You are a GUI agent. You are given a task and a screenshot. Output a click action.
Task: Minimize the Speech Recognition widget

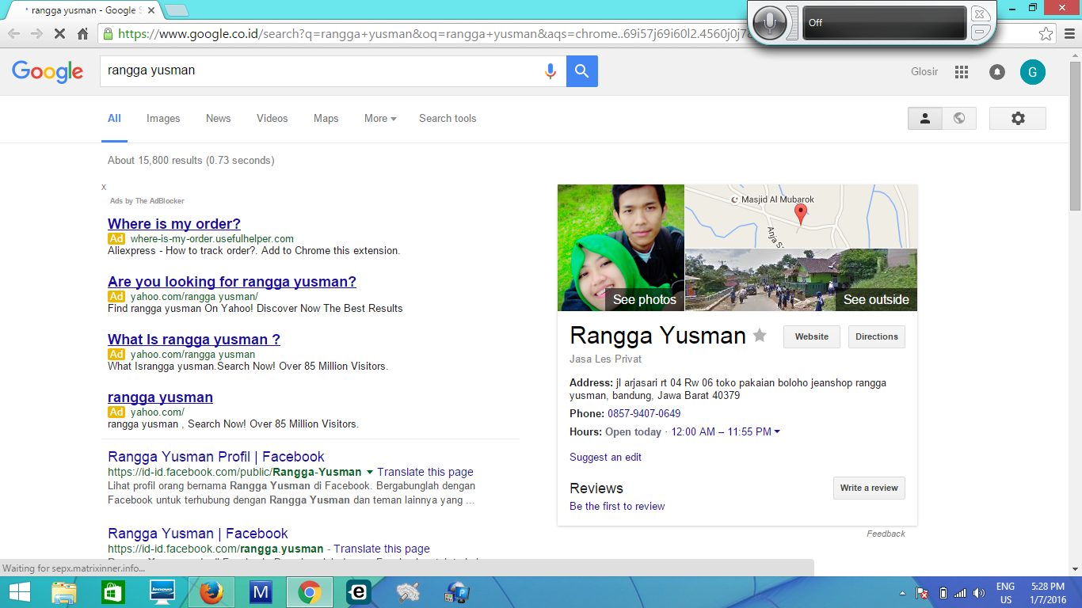pyautogui.click(x=980, y=32)
